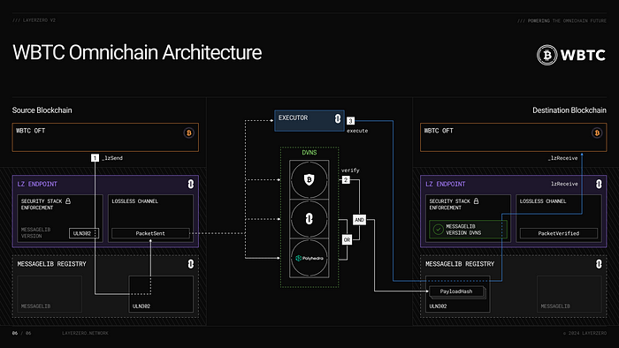Select the Polyhedra DVN circle
The height and width of the screenshot is (348, 619).
309,258
